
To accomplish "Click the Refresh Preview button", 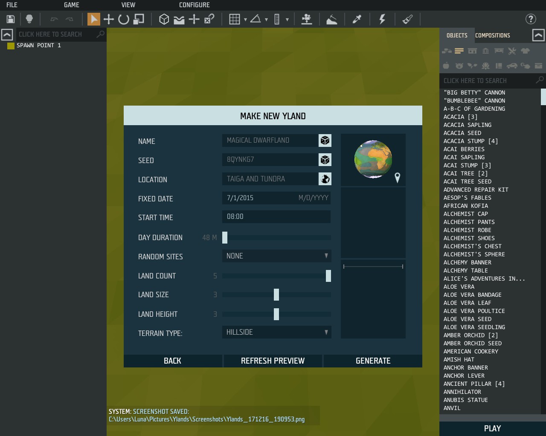I will (x=273, y=361).
